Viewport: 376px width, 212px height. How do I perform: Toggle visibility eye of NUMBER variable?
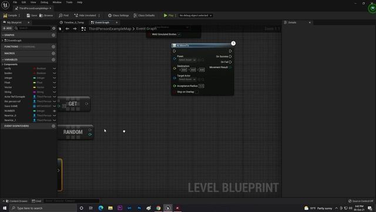click(x=55, y=111)
